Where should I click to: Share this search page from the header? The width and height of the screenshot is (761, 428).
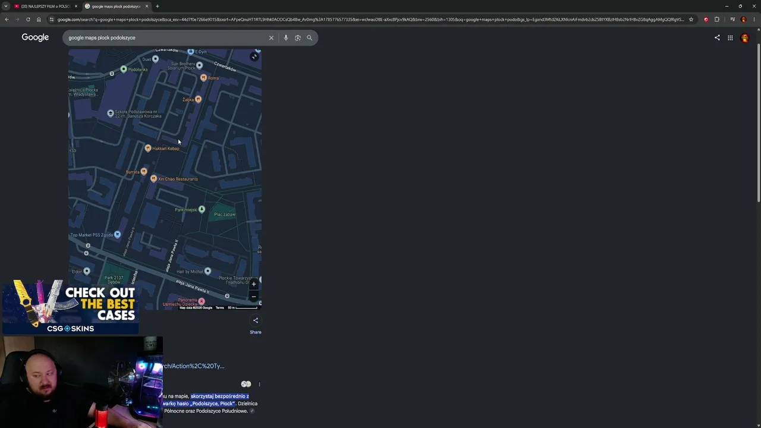[x=717, y=38]
